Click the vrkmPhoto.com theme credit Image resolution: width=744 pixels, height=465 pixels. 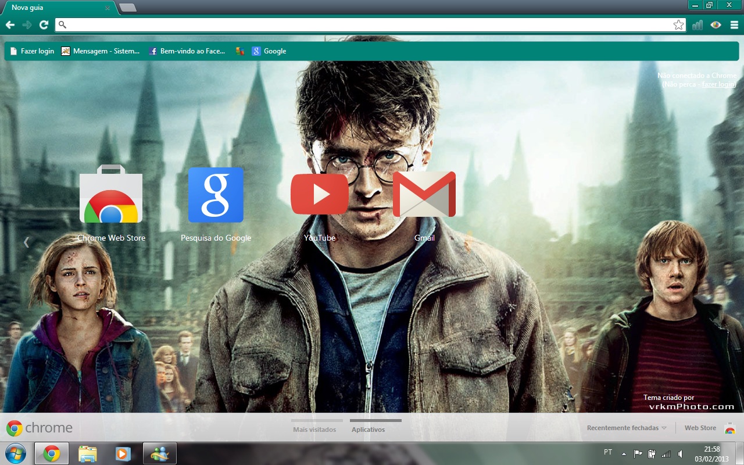pos(691,407)
